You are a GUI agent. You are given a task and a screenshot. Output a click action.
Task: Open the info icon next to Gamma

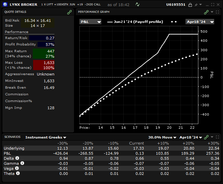[22, 163]
